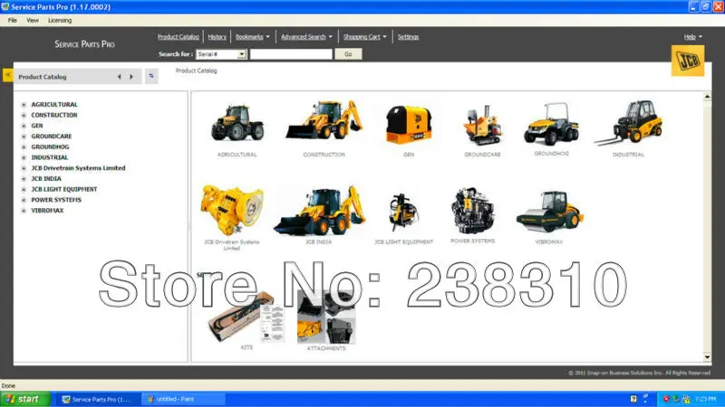
Task: Go forward with catalog right arrow
Action: (131, 77)
